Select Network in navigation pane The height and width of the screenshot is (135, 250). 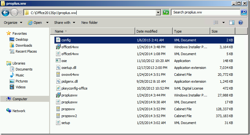coord(19,111)
